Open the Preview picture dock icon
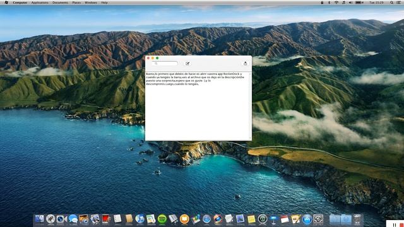Viewport: 404px width, 227px height. pos(240,219)
